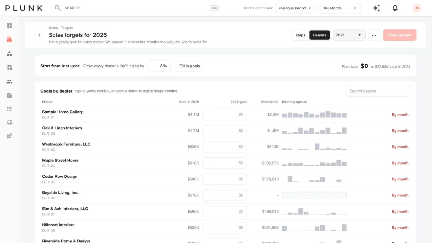Click the 2026 goal field for Sample Home Gallery
The image size is (432, 243).
224,115
